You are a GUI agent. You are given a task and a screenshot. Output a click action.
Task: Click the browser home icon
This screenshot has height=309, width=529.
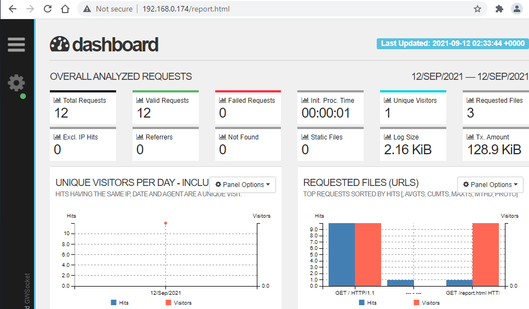[x=65, y=9]
